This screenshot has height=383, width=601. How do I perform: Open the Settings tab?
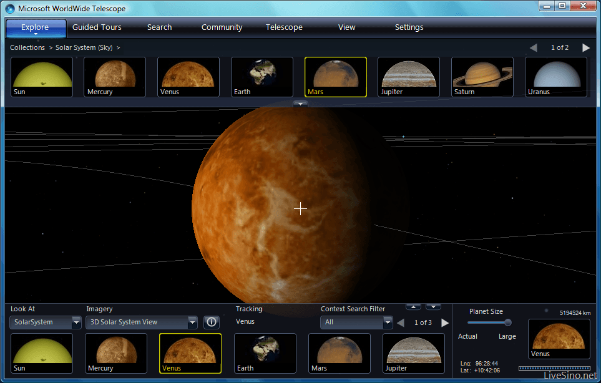(x=409, y=27)
